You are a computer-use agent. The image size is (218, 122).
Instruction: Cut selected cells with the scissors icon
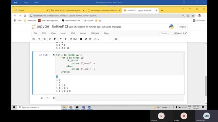[x=45, y=39]
